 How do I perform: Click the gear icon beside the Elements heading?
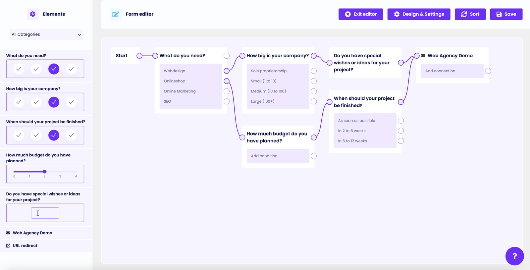tap(32, 14)
